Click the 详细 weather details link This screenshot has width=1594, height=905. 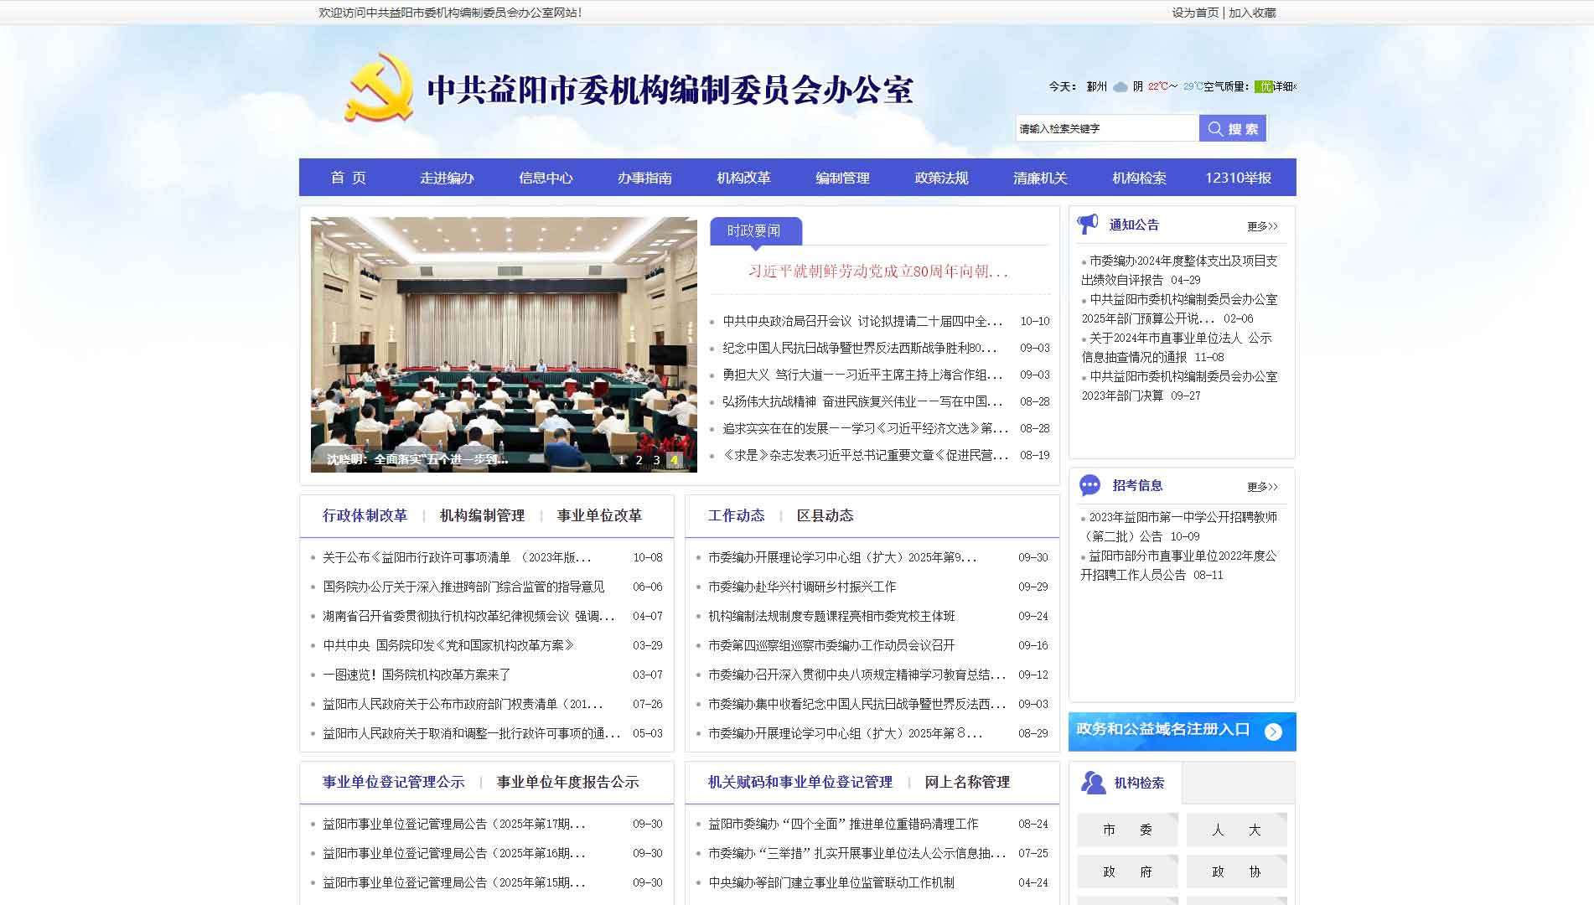(1284, 86)
